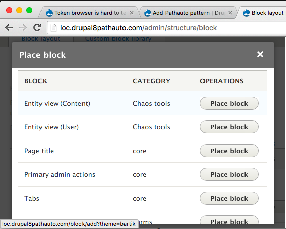This screenshot has width=286, height=229.
Task: Click Drupal favicon on Block layout tab
Action: coord(247,13)
